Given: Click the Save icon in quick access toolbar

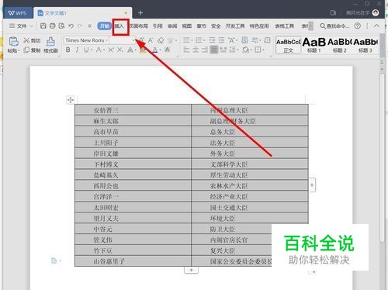Looking at the screenshot, I should [43, 26].
